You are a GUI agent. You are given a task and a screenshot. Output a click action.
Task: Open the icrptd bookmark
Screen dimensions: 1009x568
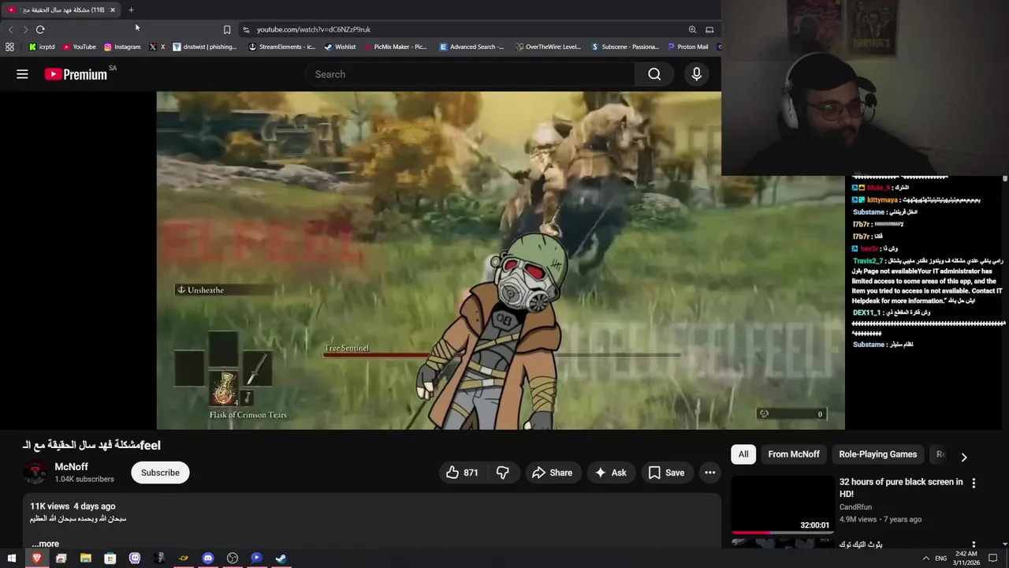click(42, 47)
